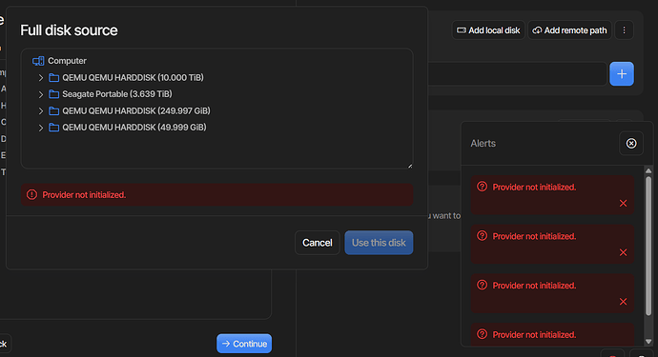The image size is (658, 357).
Task: Click the disk tree resize handle
Action: point(410,166)
